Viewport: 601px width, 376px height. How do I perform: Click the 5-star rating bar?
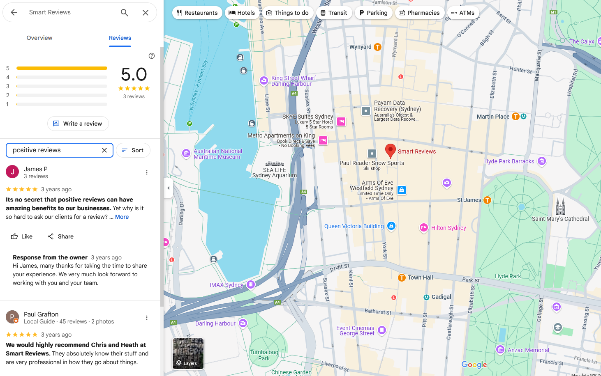point(62,68)
